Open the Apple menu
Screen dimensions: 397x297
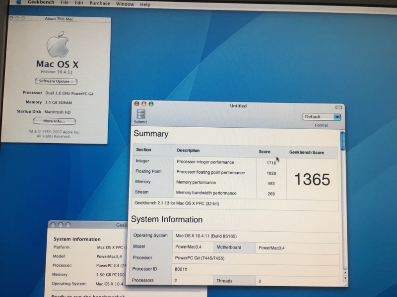(19, 2)
